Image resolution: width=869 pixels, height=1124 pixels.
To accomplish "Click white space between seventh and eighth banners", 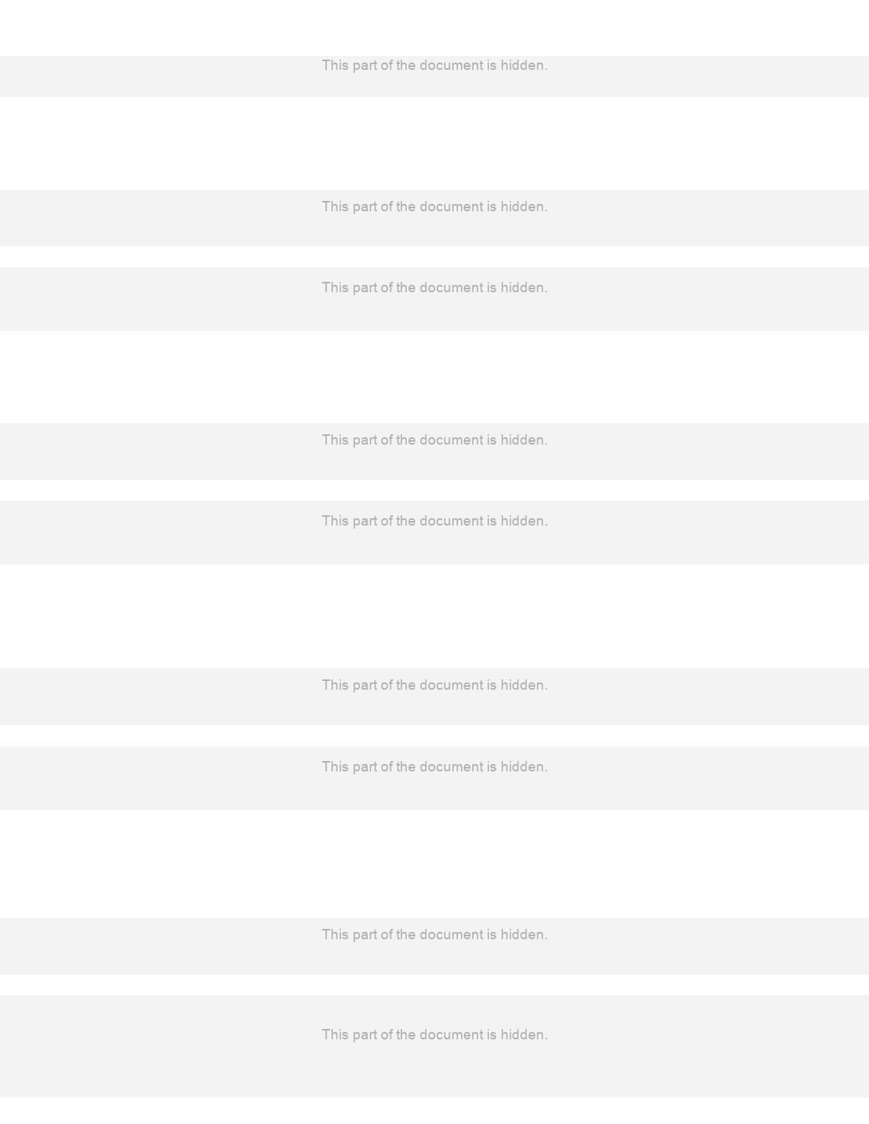I will click(434, 864).
